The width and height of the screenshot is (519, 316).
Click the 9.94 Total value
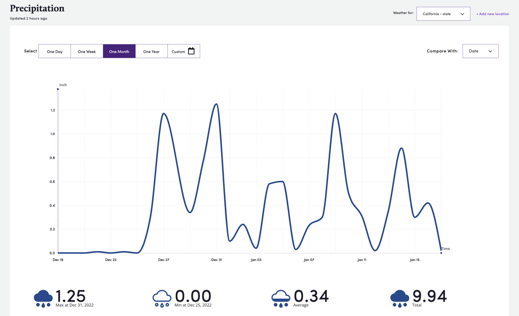point(429,296)
